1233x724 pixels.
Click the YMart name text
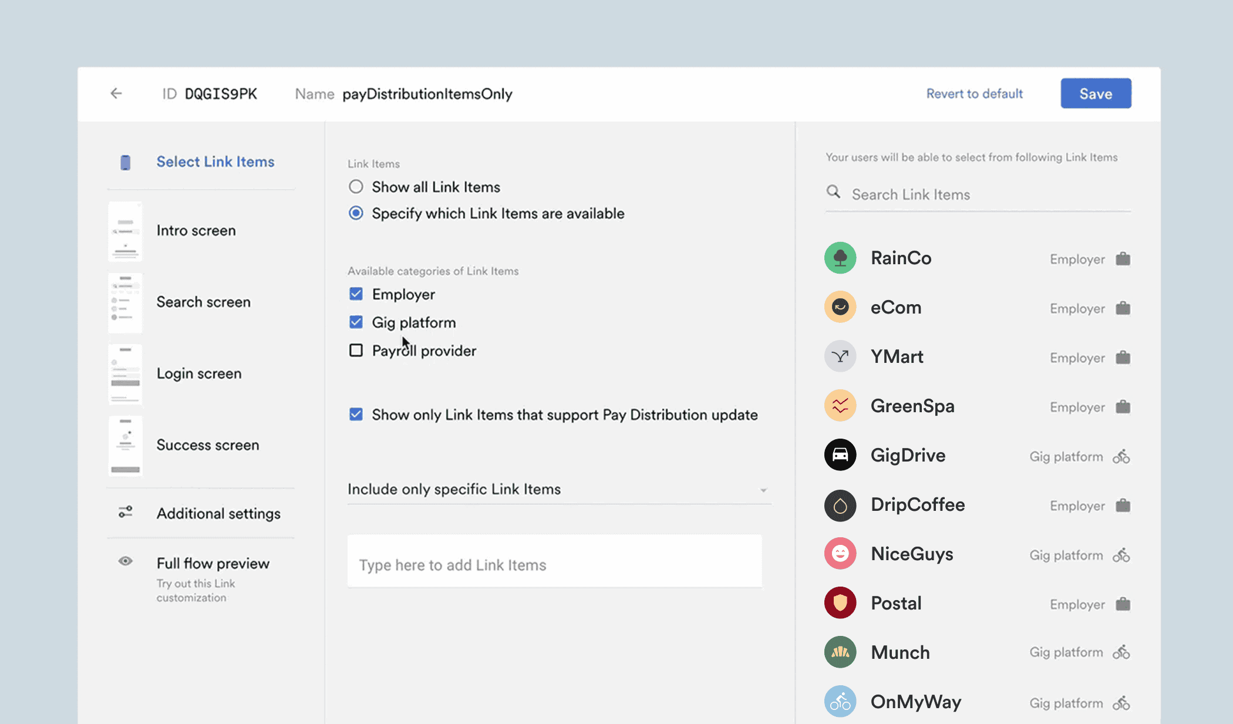897,356
